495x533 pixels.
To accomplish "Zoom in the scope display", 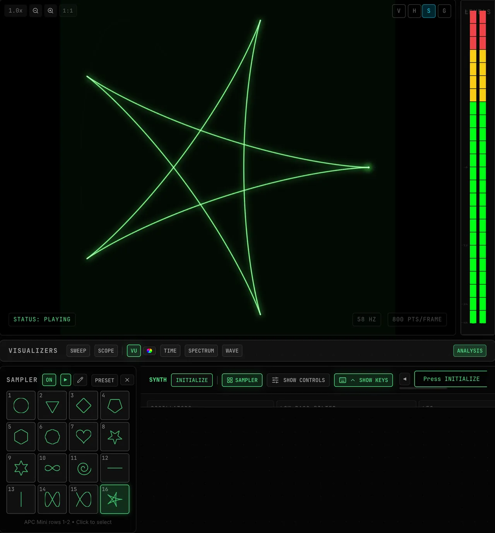I will point(51,11).
